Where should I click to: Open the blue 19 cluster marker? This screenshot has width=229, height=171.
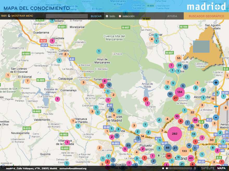click(170, 94)
